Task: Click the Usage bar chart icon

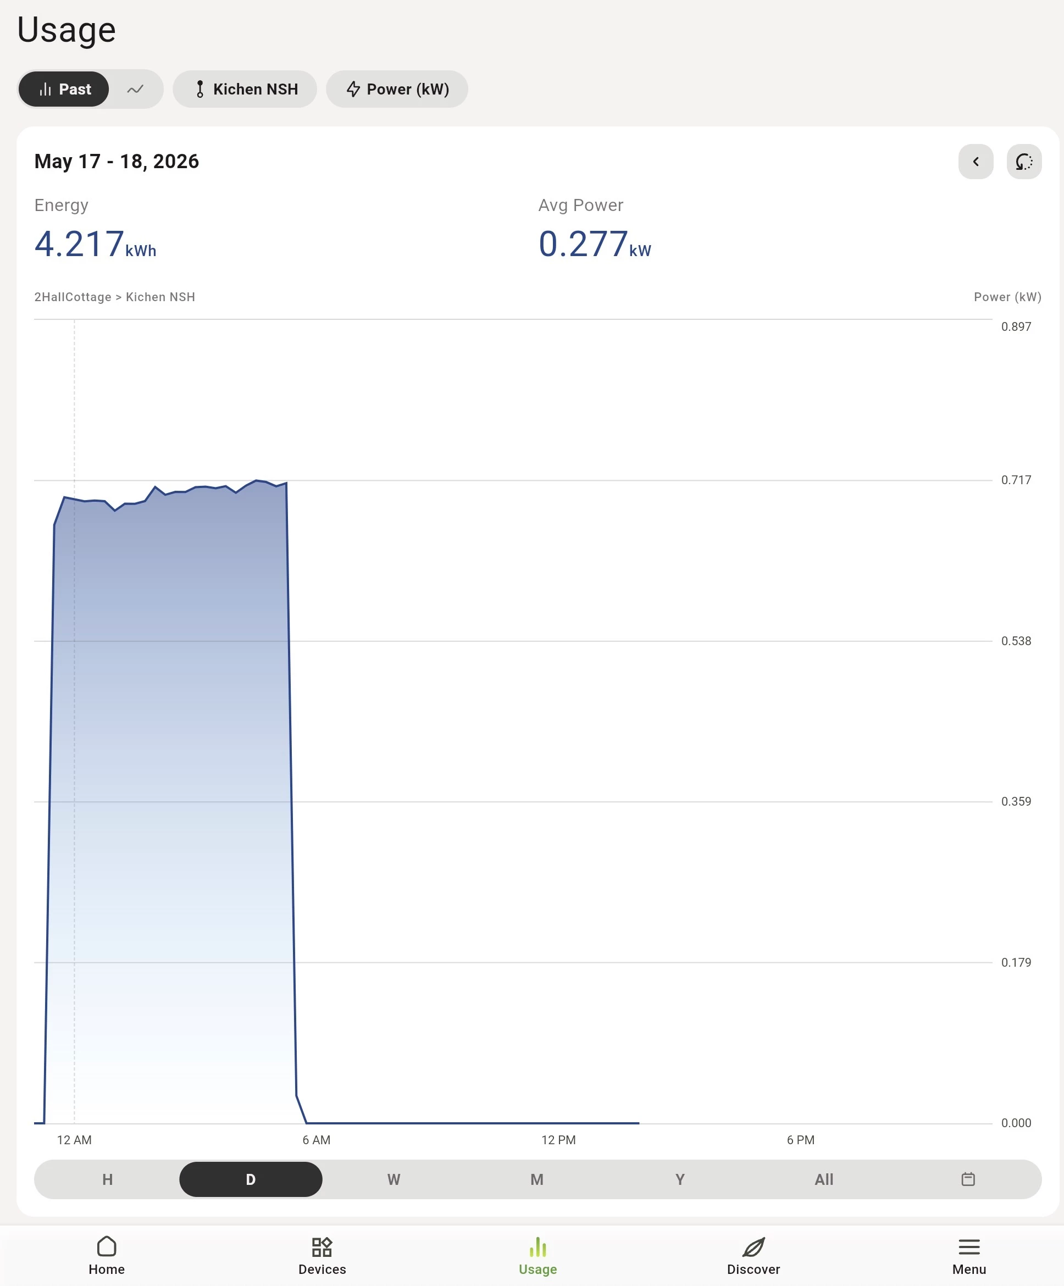Action: pos(538,1247)
